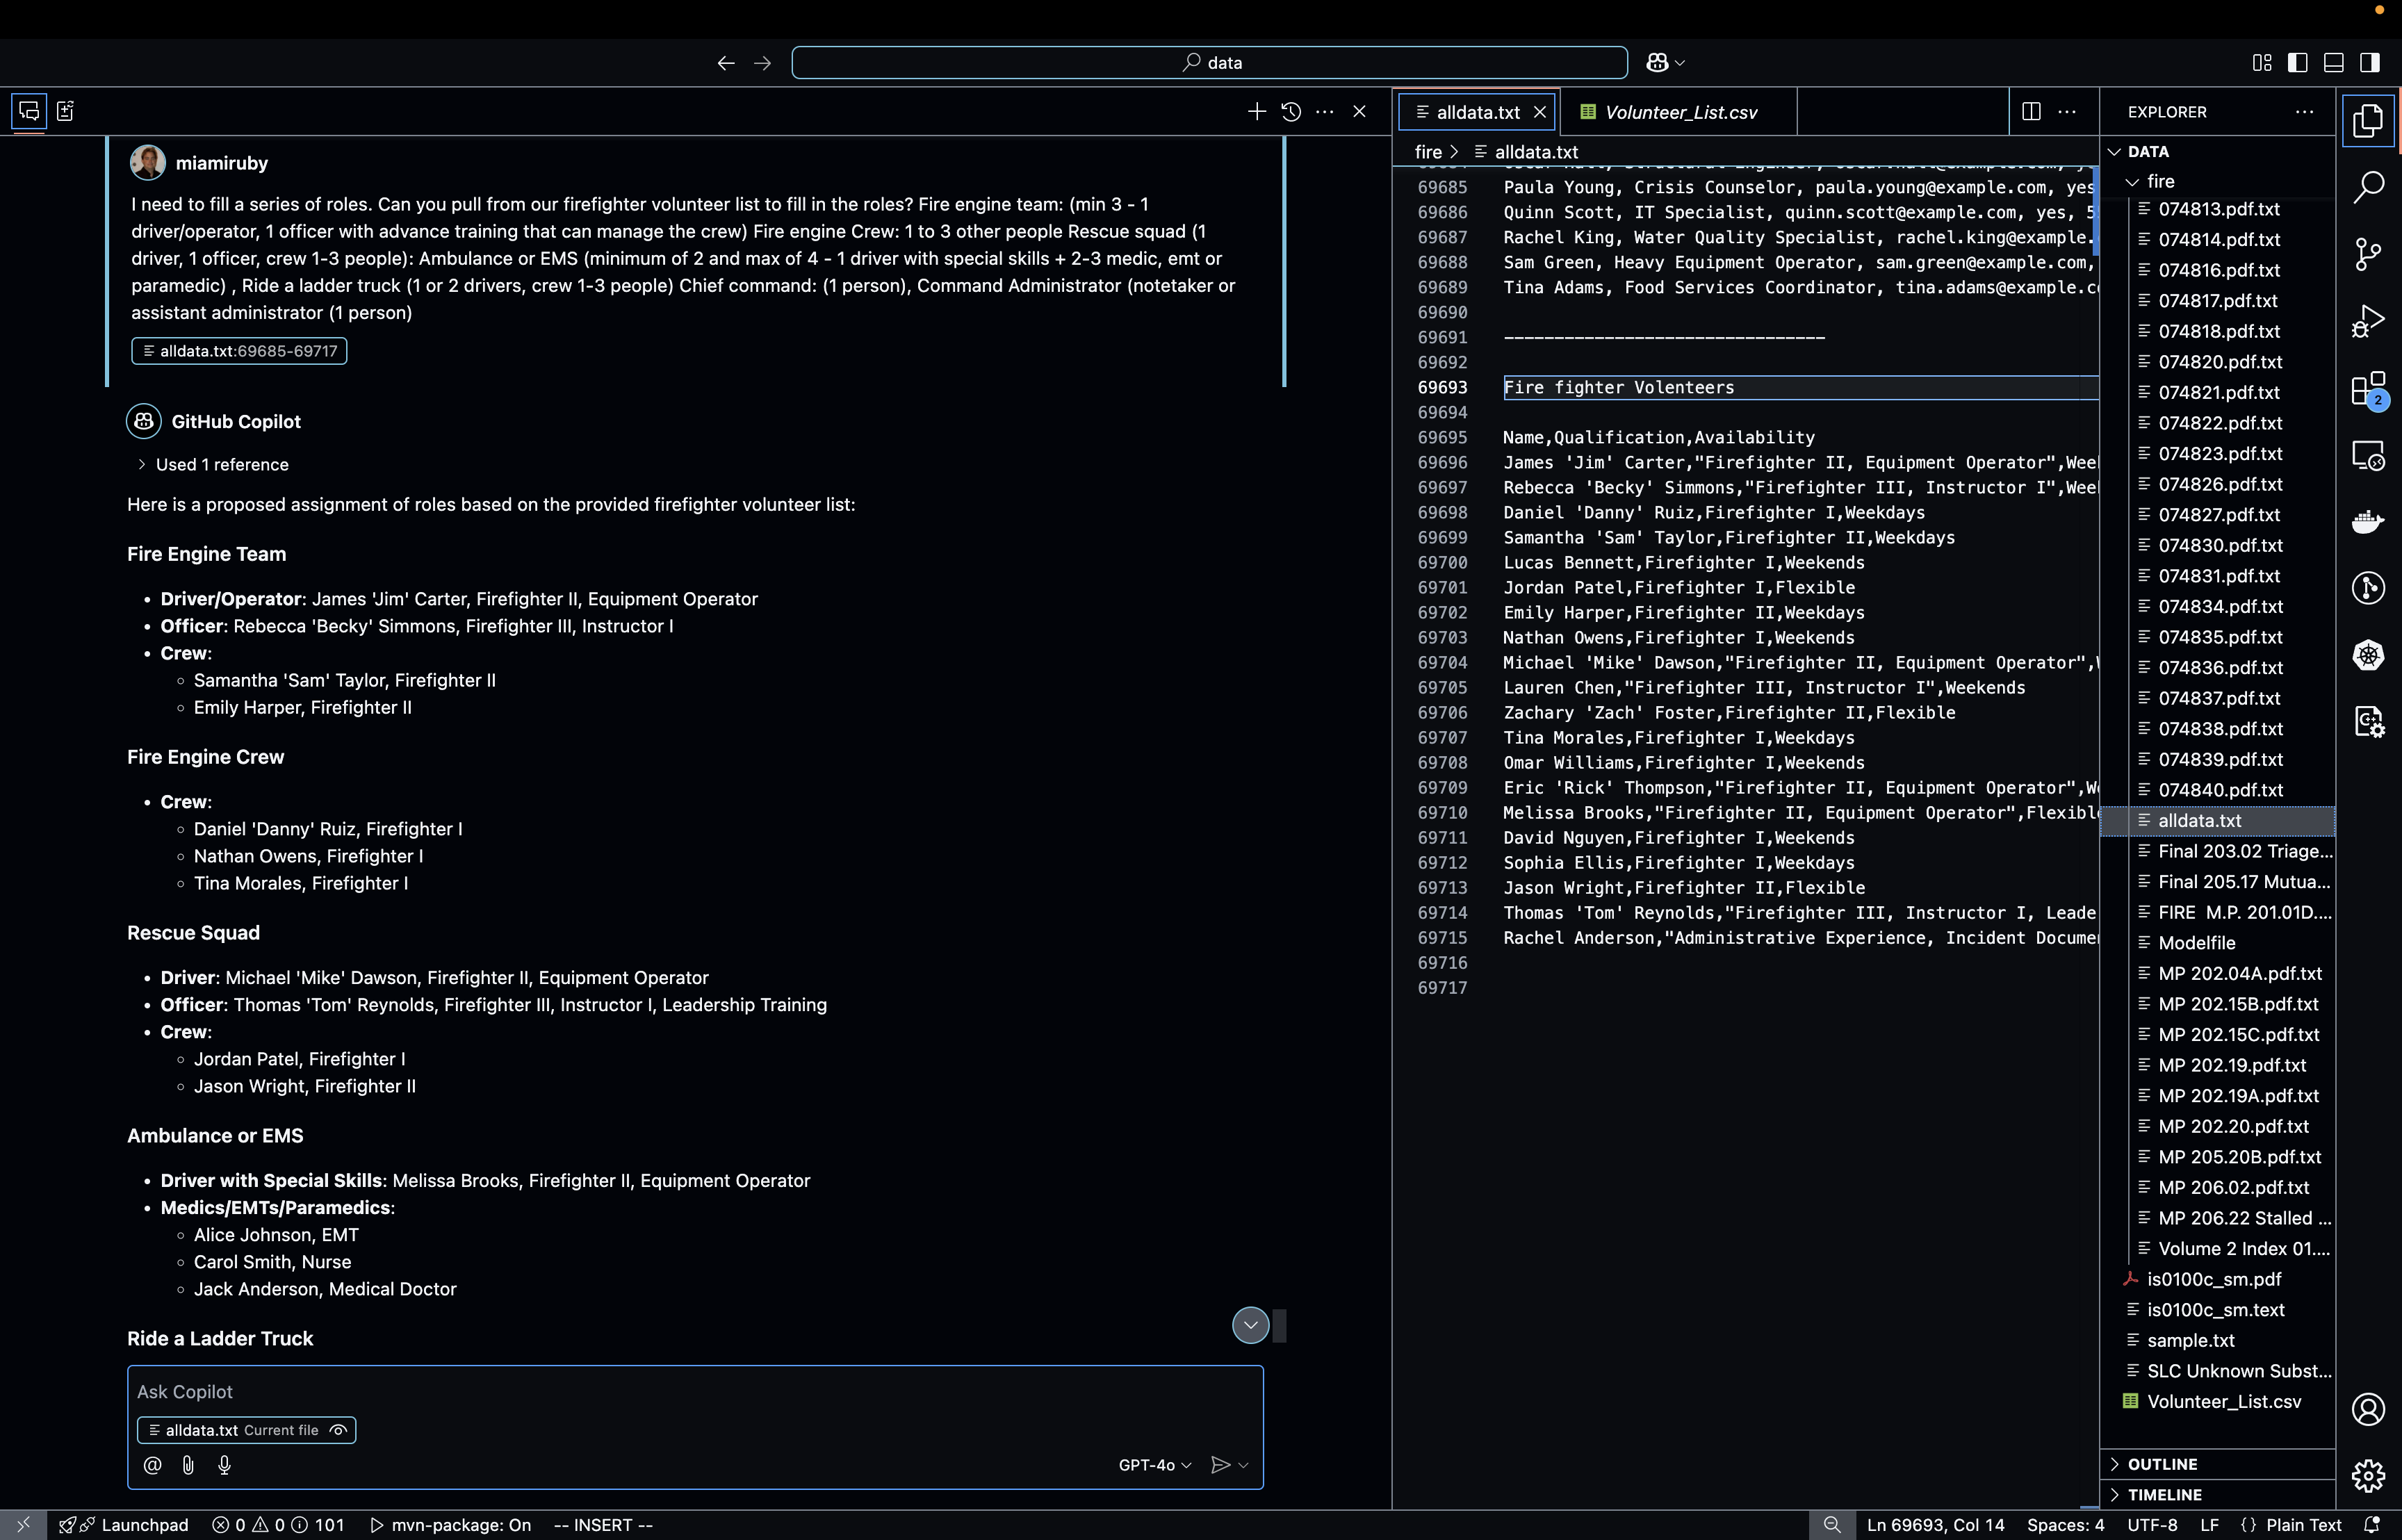The height and width of the screenshot is (1540, 2402).
Task: Open Run and Debug view
Action: [x=2368, y=321]
